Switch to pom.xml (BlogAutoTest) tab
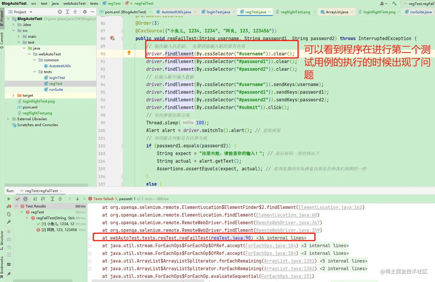Image resolution: width=435 pixels, height=282 pixels. [x=126, y=12]
